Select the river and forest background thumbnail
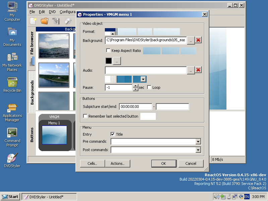The height and width of the screenshot is (201, 268). (54, 75)
